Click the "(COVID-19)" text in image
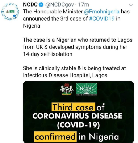Image resolution: width=138 pixels, height=143 pixels. (78, 125)
